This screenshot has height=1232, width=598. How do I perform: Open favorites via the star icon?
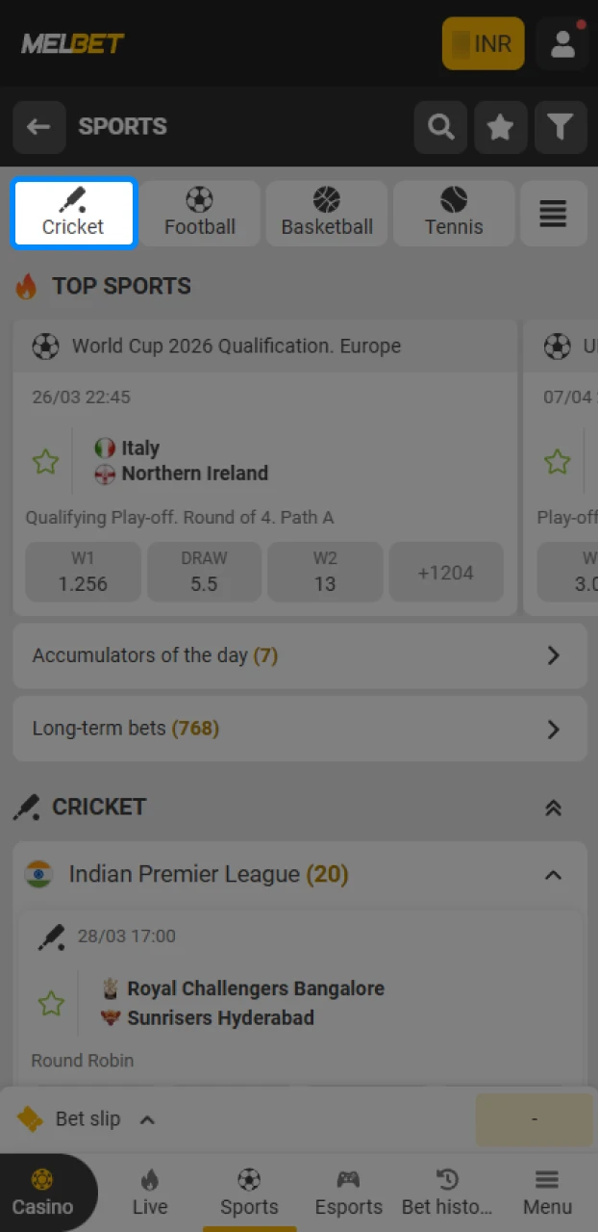pyautogui.click(x=500, y=127)
